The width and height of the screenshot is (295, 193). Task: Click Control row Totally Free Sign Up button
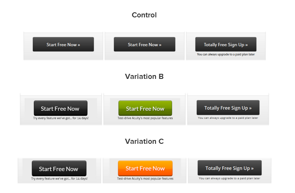click(x=226, y=44)
